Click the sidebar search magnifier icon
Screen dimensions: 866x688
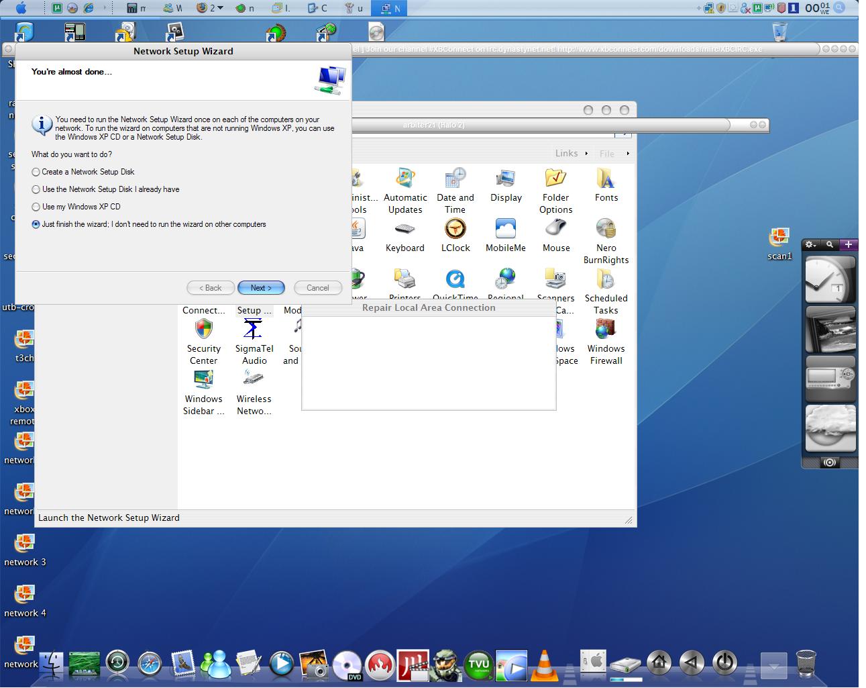click(830, 244)
